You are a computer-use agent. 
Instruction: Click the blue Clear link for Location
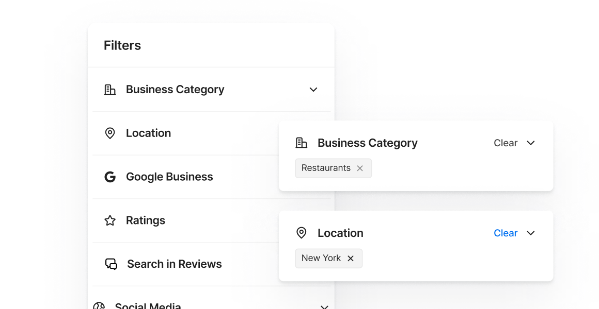point(506,233)
